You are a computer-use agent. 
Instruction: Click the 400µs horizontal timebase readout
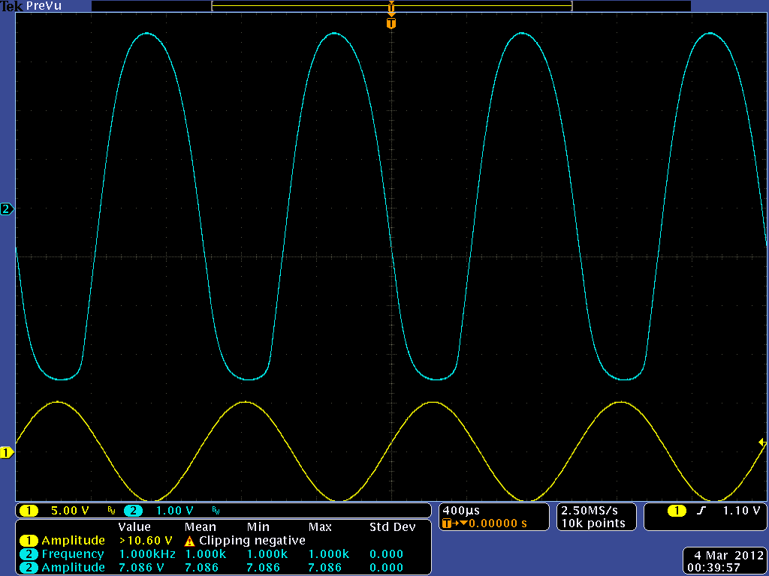coord(461,510)
